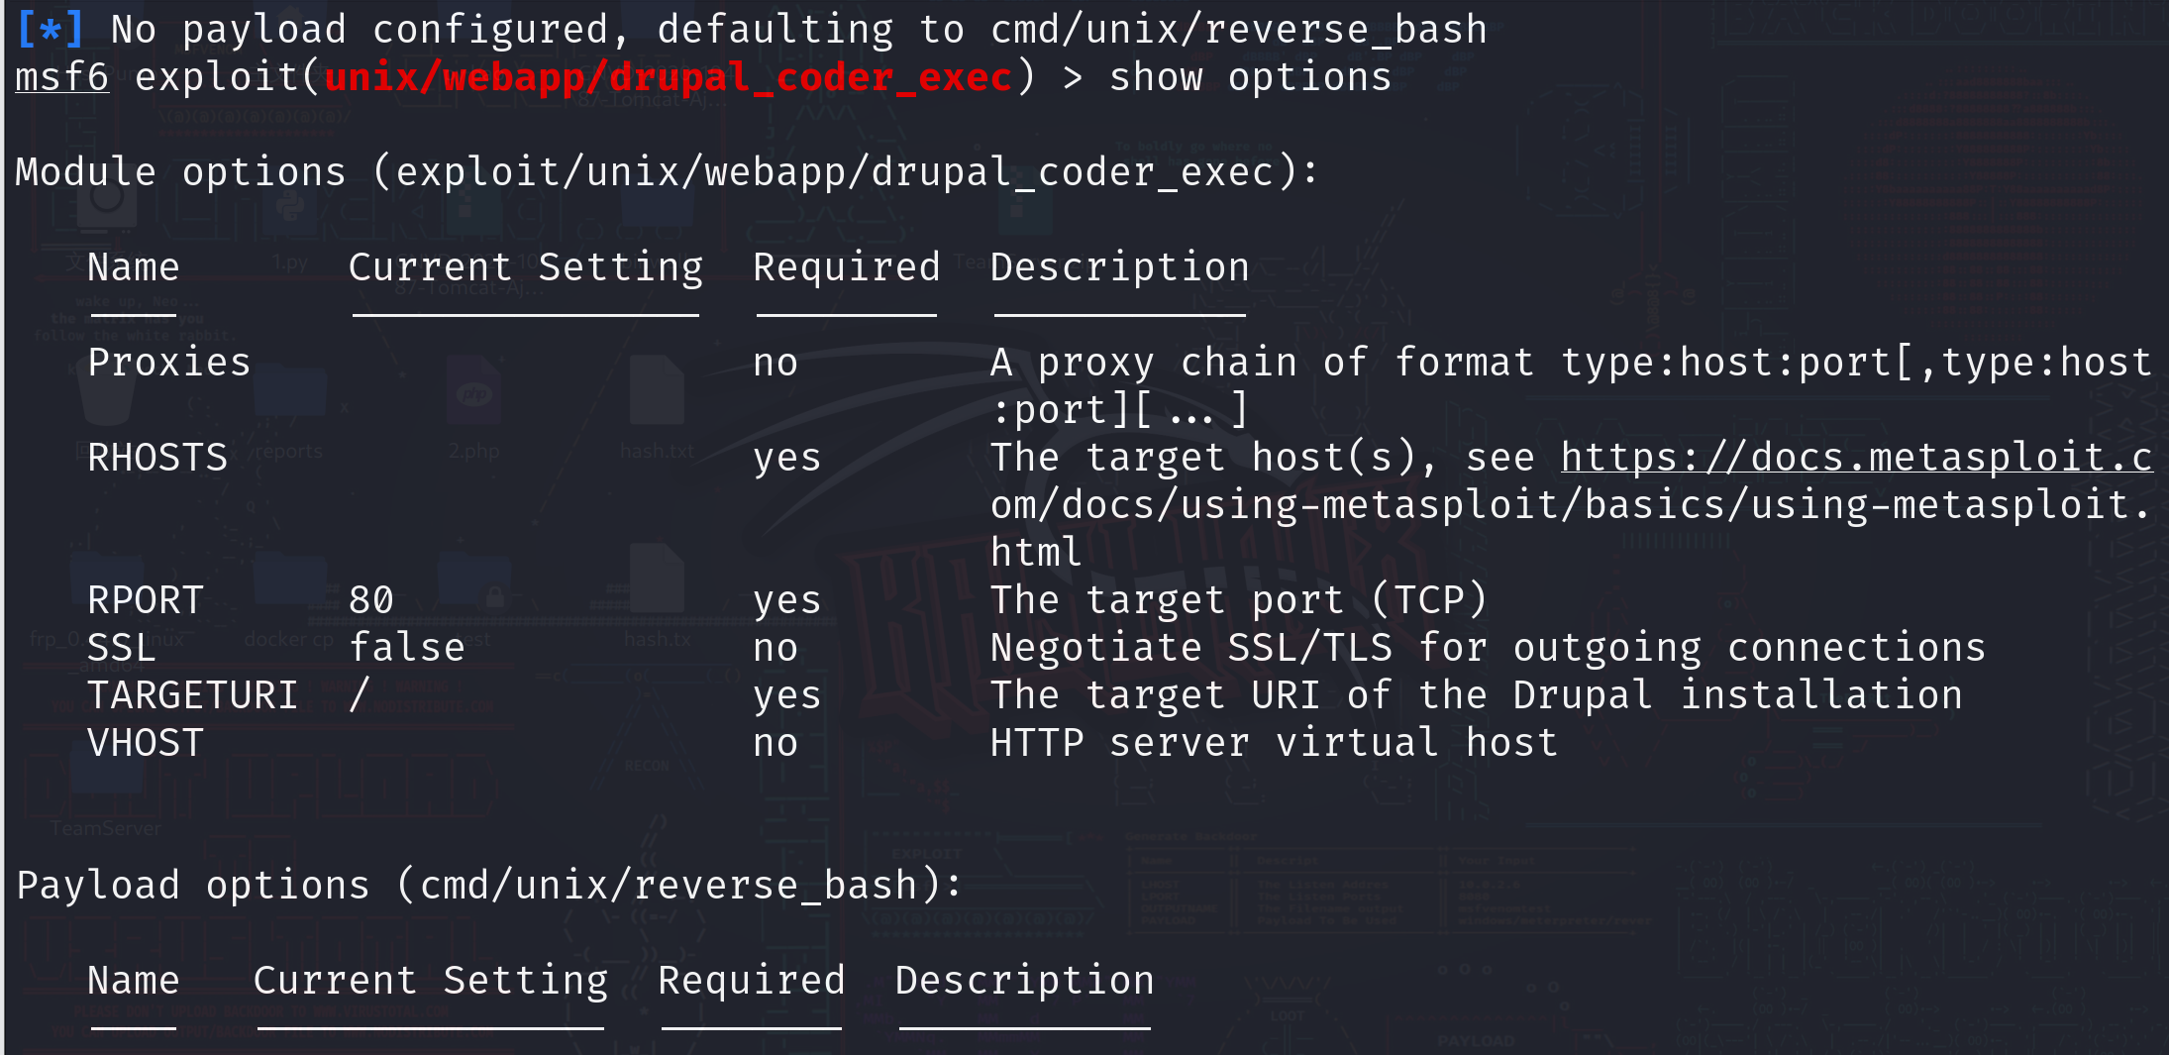
Task: Click the SSL setting value false
Action: 407,648
